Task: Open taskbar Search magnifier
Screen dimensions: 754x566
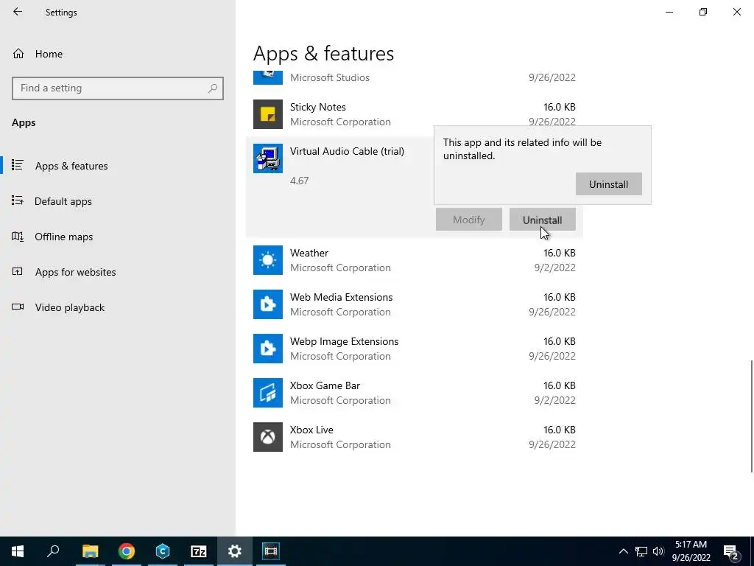Action: pyautogui.click(x=53, y=551)
